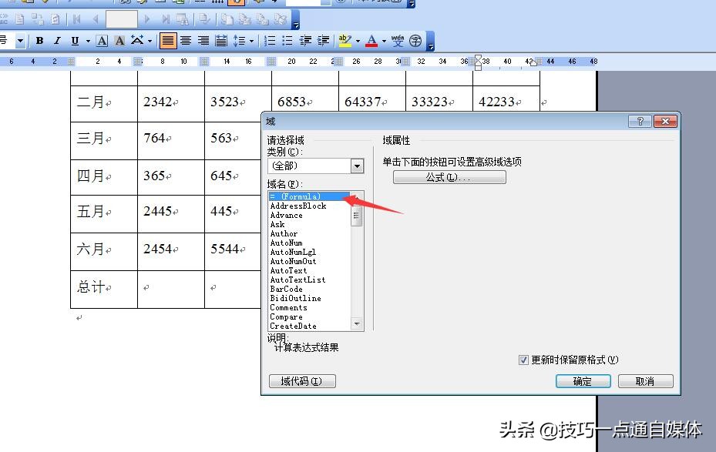Select AutoTextList in field list
Image resolution: width=716 pixels, height=452 pixels.
(x=297, y=280)
